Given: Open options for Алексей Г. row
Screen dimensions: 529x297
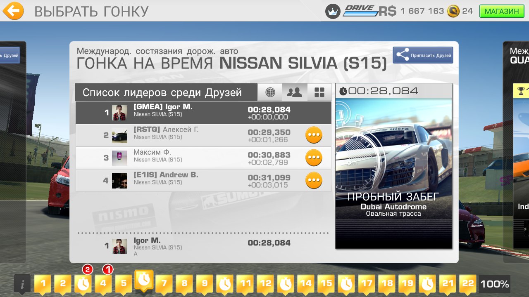Looking at the screenshot, I should point(314,135).
